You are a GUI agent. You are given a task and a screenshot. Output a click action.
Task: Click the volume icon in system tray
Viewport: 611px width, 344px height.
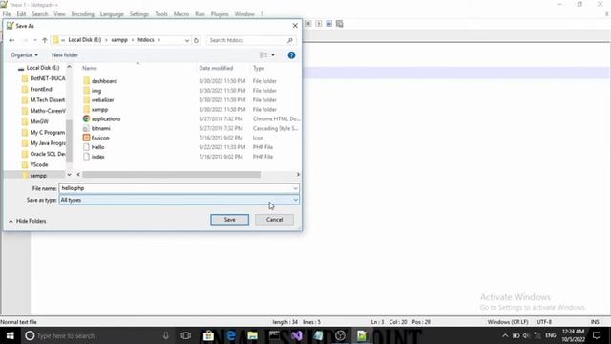pyautogui.click(x=526, y=335)
